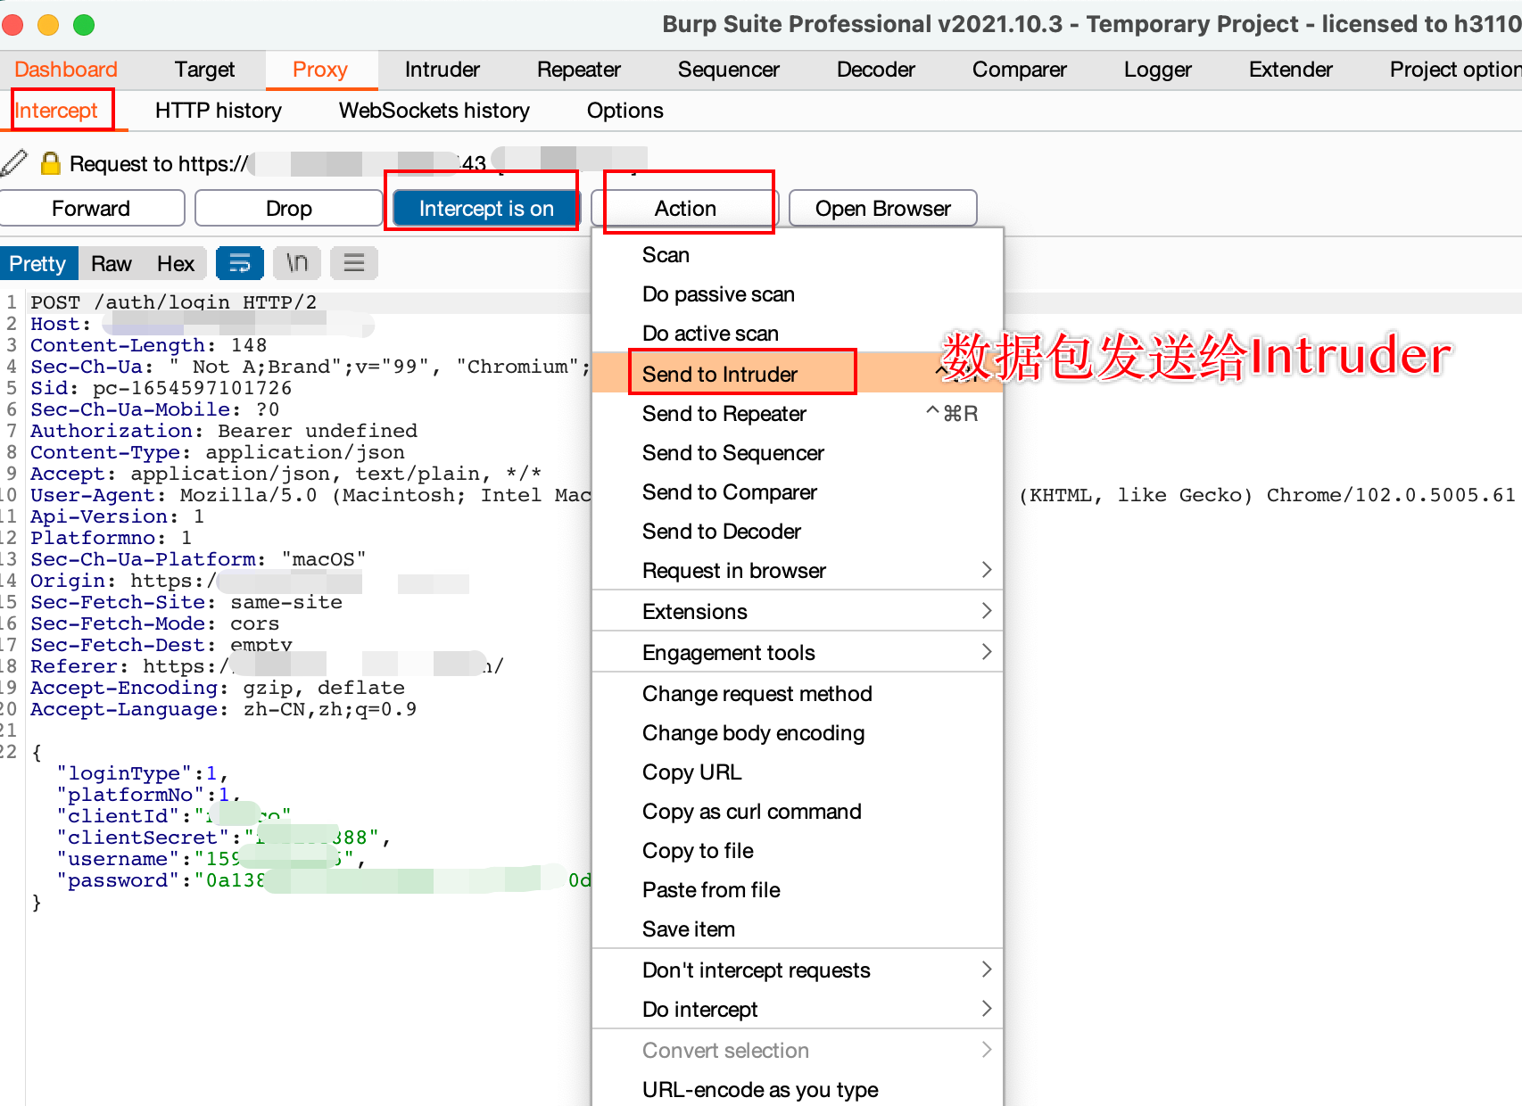Expand the Extensions submenu

pyautogui.click(x=798, y=612)
